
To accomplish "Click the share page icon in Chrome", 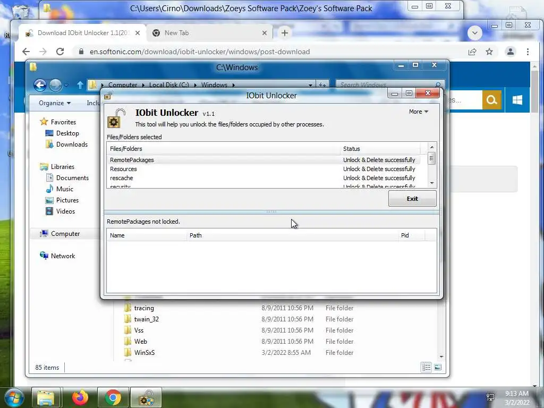I will pos(472,52).
